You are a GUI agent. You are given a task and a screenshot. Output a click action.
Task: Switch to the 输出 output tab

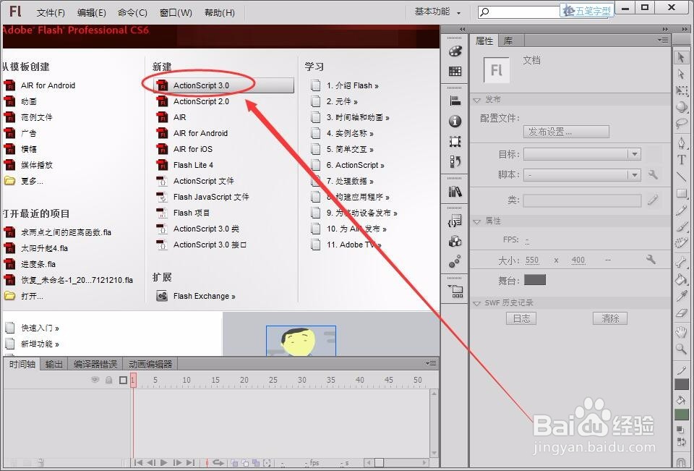[x=54, y=364]
